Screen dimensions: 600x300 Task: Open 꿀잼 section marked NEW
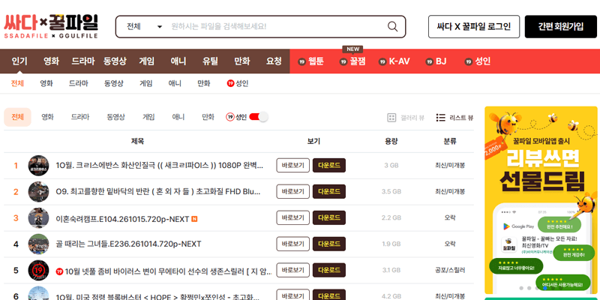click(x=352, y=61)
